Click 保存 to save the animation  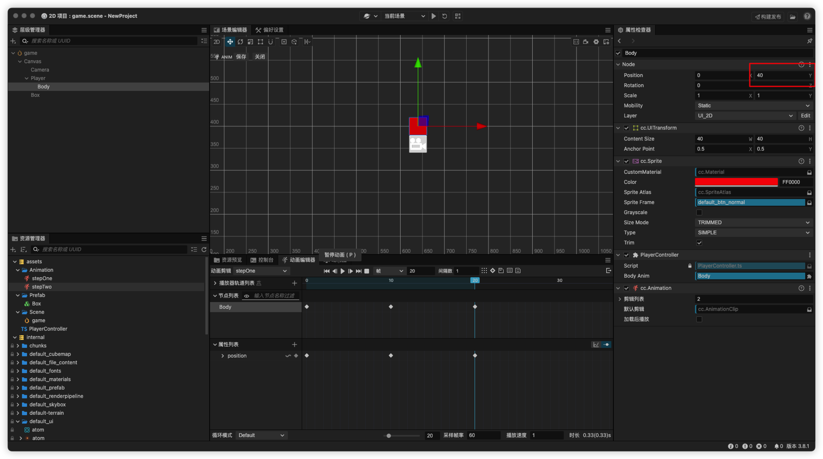[241, 56]
